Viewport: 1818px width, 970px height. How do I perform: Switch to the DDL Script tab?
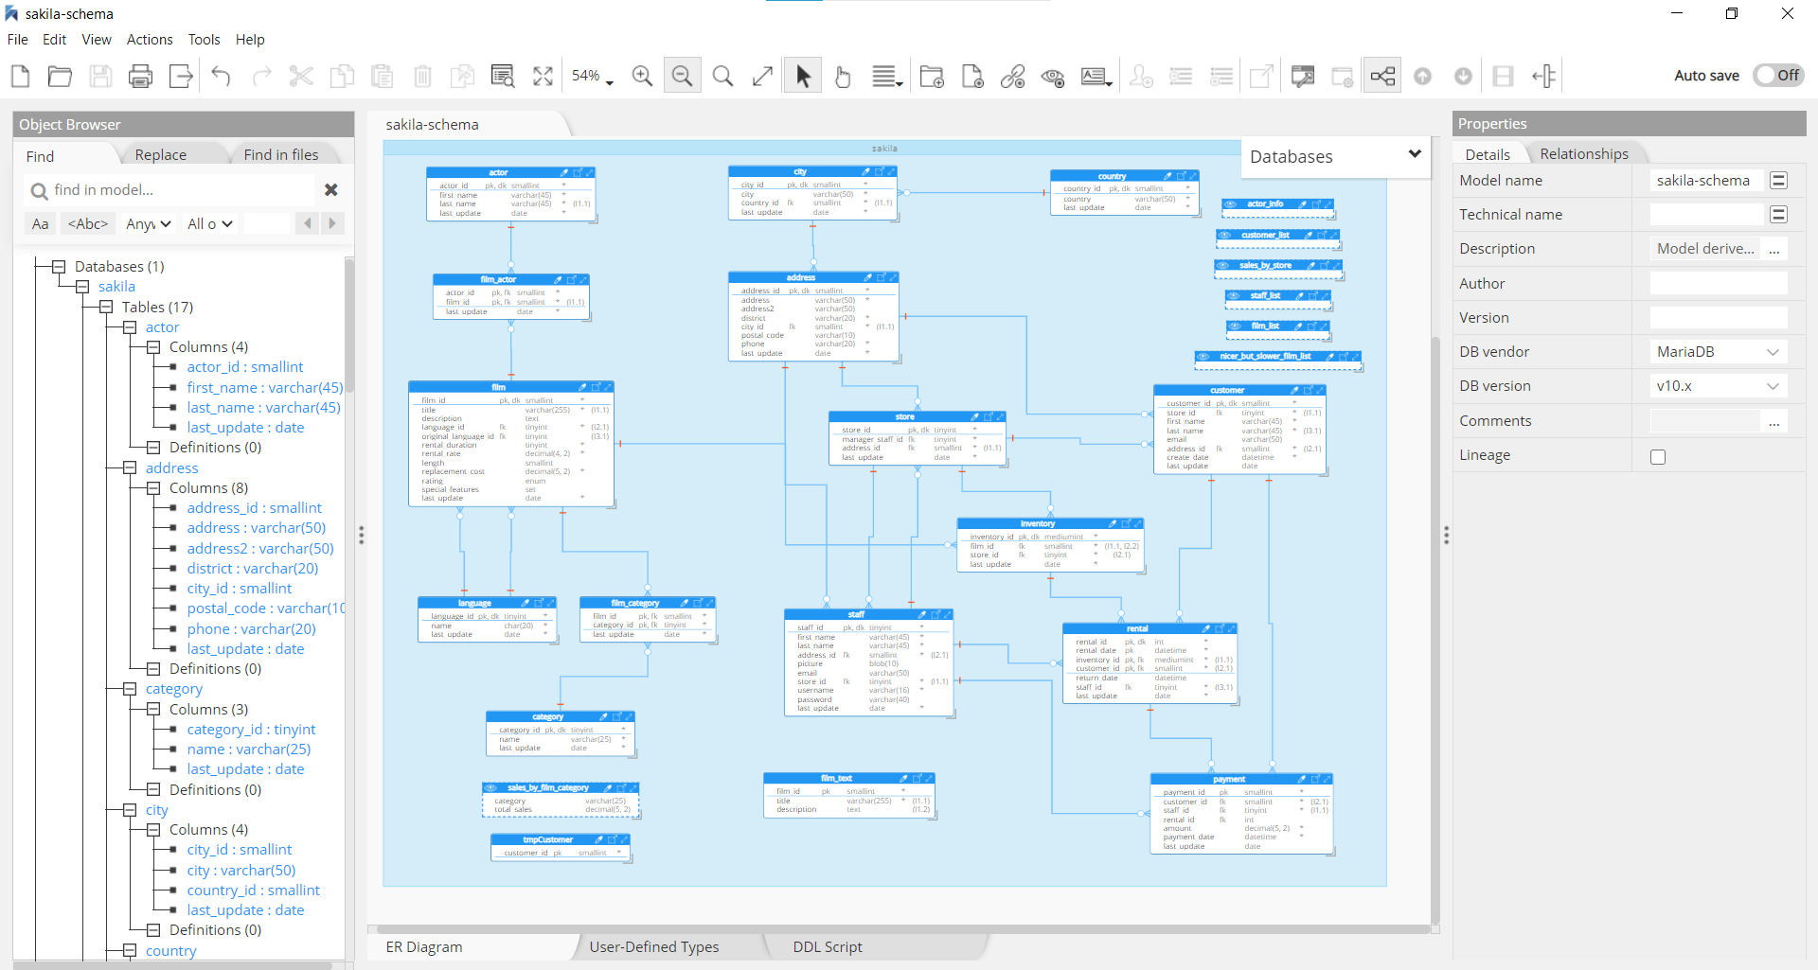click(828, 947)
